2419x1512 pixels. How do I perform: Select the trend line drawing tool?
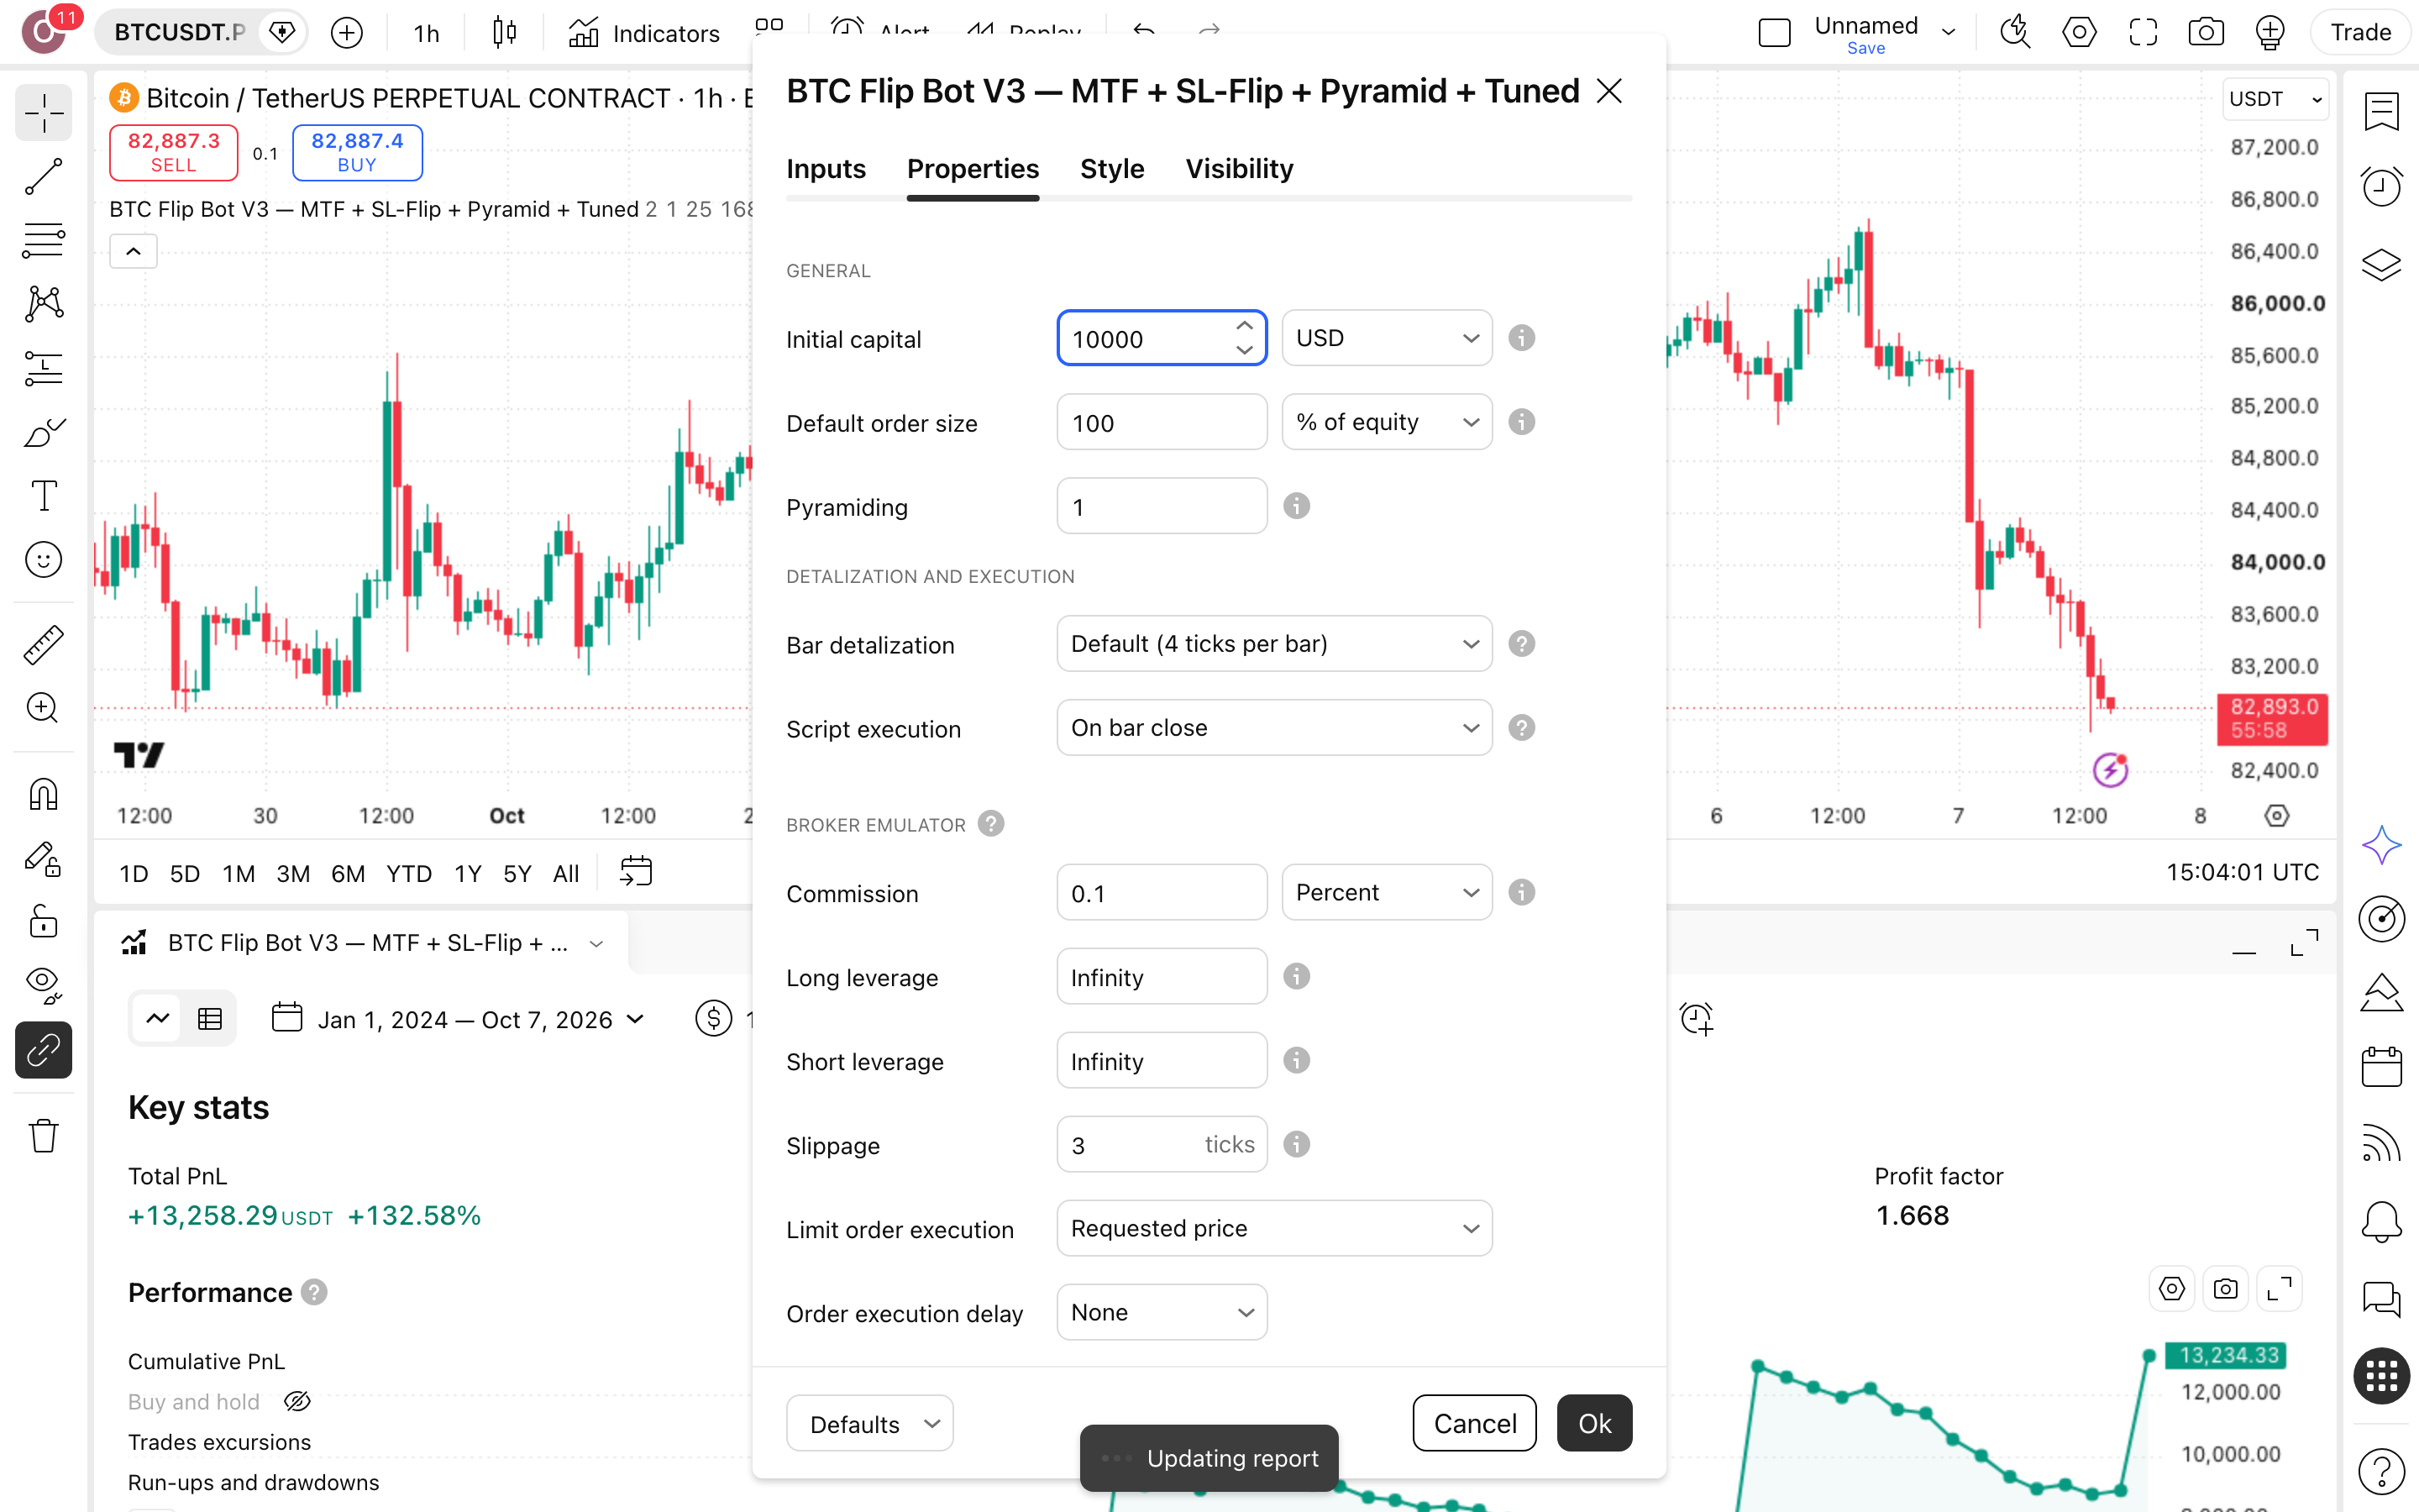pyautogui.click(x=43, y=177)
